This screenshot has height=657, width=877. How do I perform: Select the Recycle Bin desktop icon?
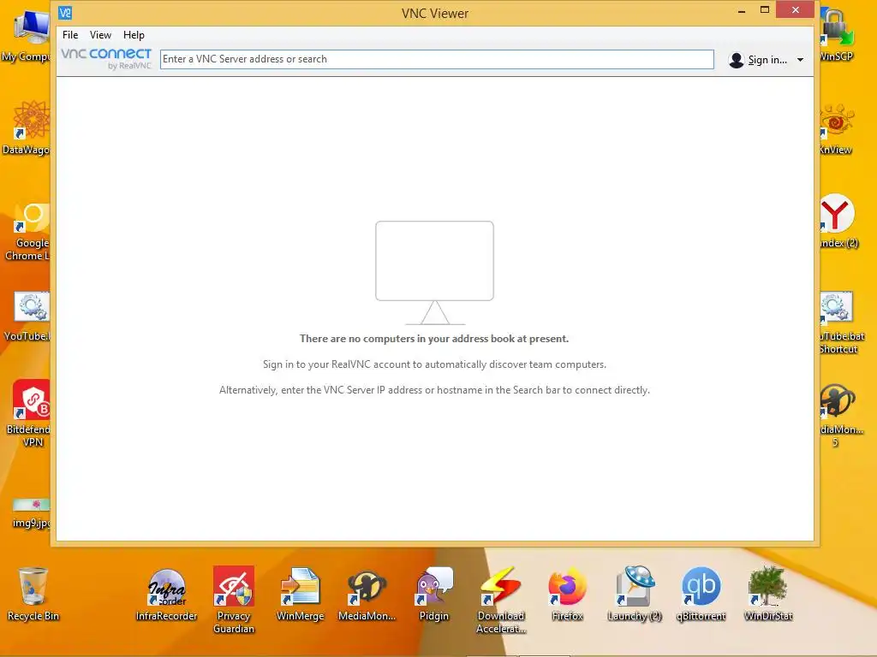[33, 594]
